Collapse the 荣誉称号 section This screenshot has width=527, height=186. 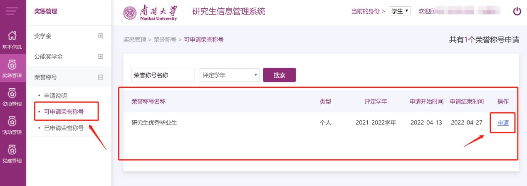100,77
